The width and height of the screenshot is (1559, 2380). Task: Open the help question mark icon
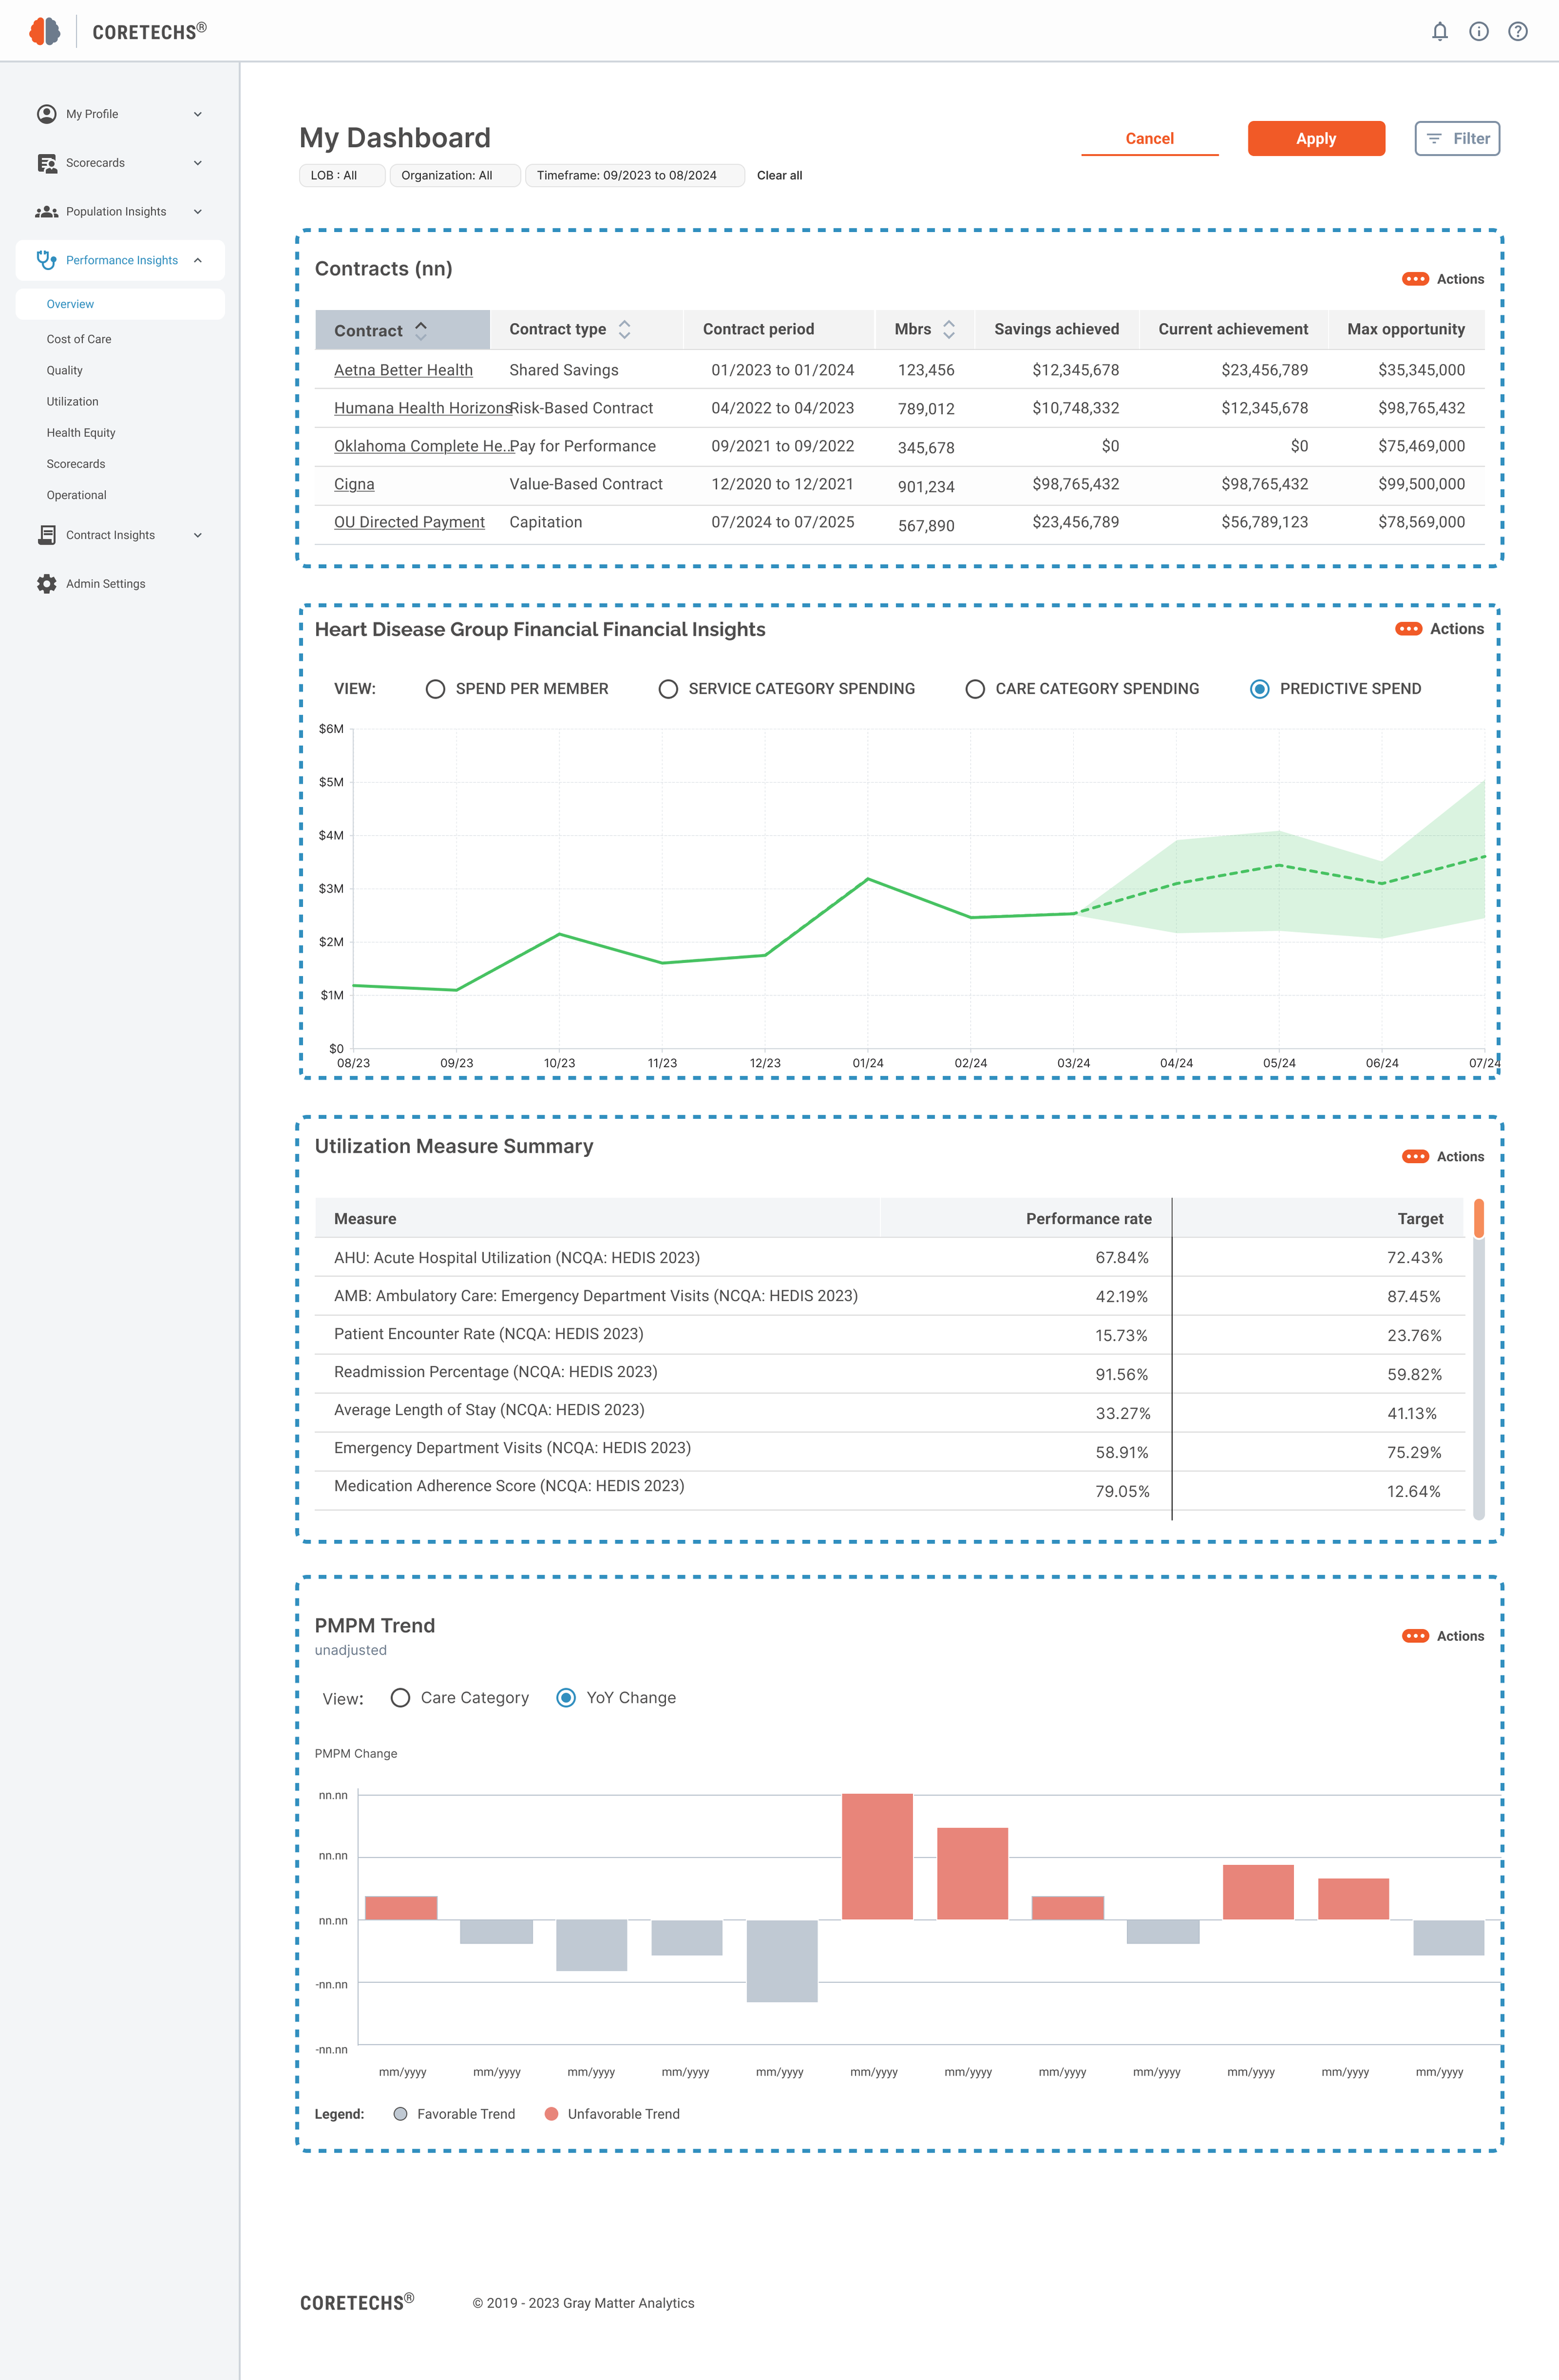[1517, 32]
